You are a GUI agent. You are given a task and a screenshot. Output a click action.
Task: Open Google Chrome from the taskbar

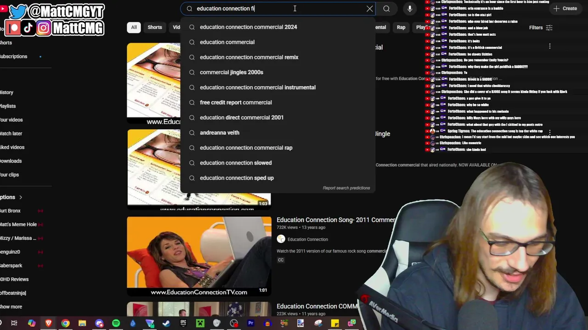click(x=65, y=323)
